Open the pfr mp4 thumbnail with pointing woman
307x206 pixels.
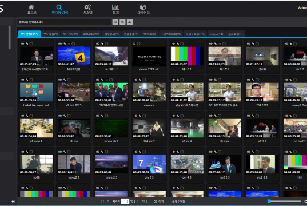[225, 128]
